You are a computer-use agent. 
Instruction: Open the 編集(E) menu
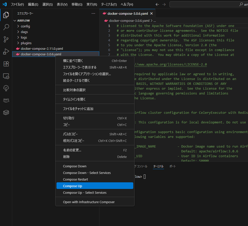click(x=33, y=4)
